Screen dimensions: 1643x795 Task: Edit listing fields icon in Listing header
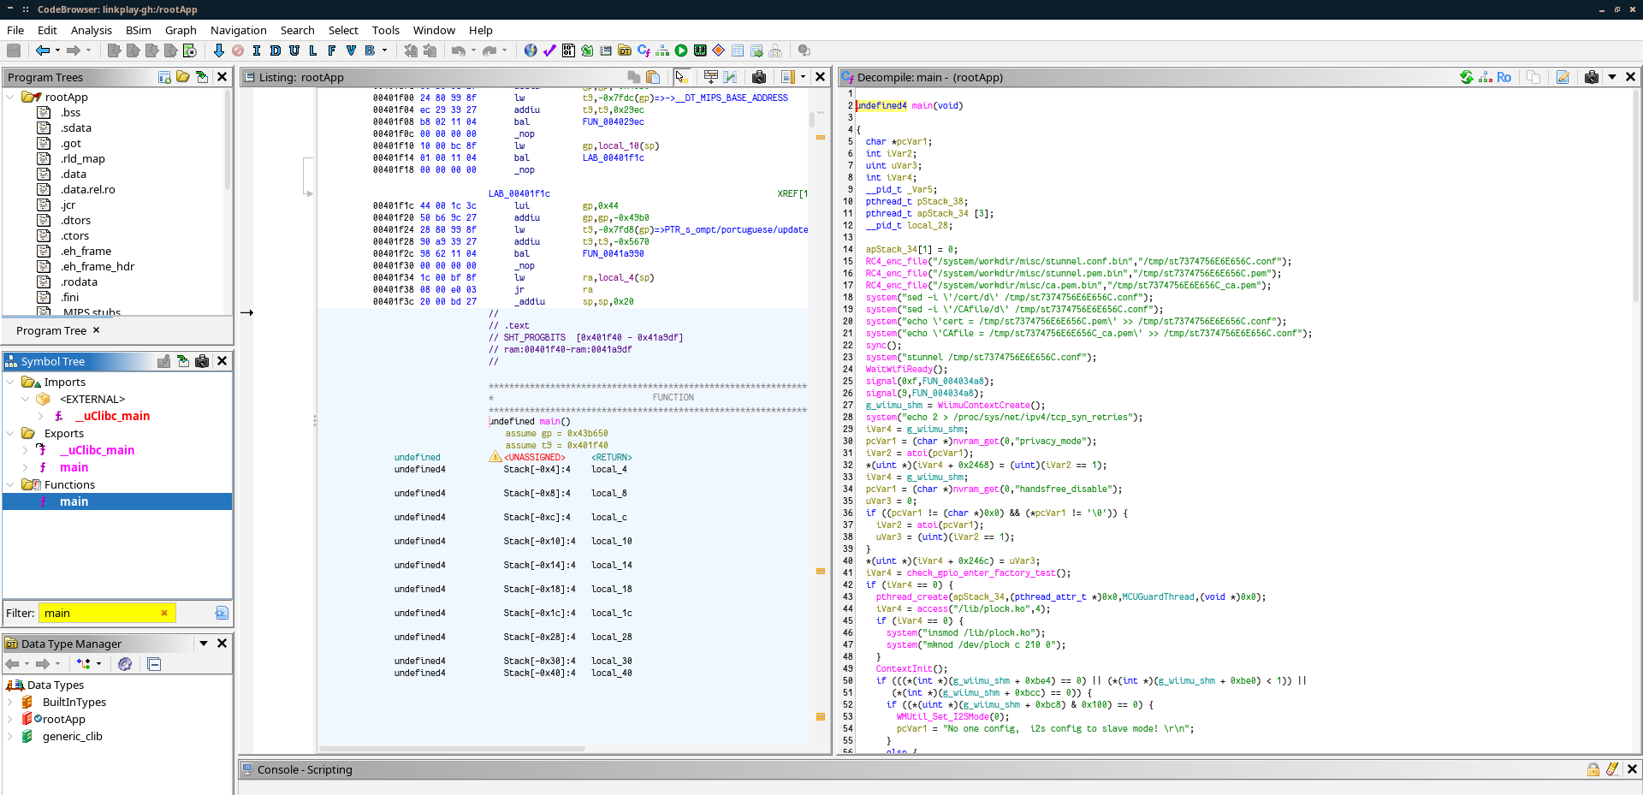point(711,77)
